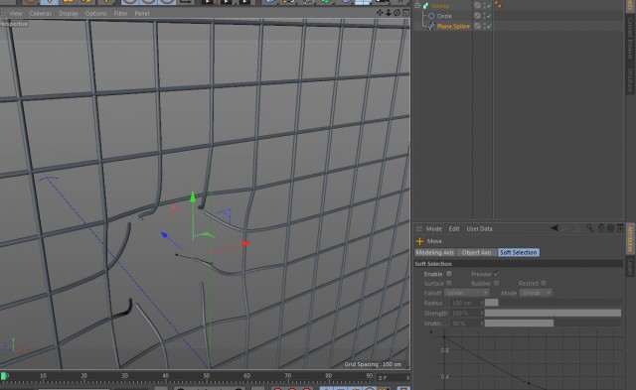The image size is (636, 390).
Task: Click the viewport rotate camera icon
Action: point(397,13)
